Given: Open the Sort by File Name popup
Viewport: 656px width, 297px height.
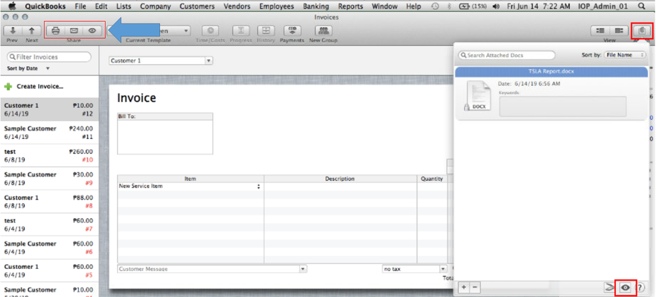Looking at the screenshot, I should 625,55.
